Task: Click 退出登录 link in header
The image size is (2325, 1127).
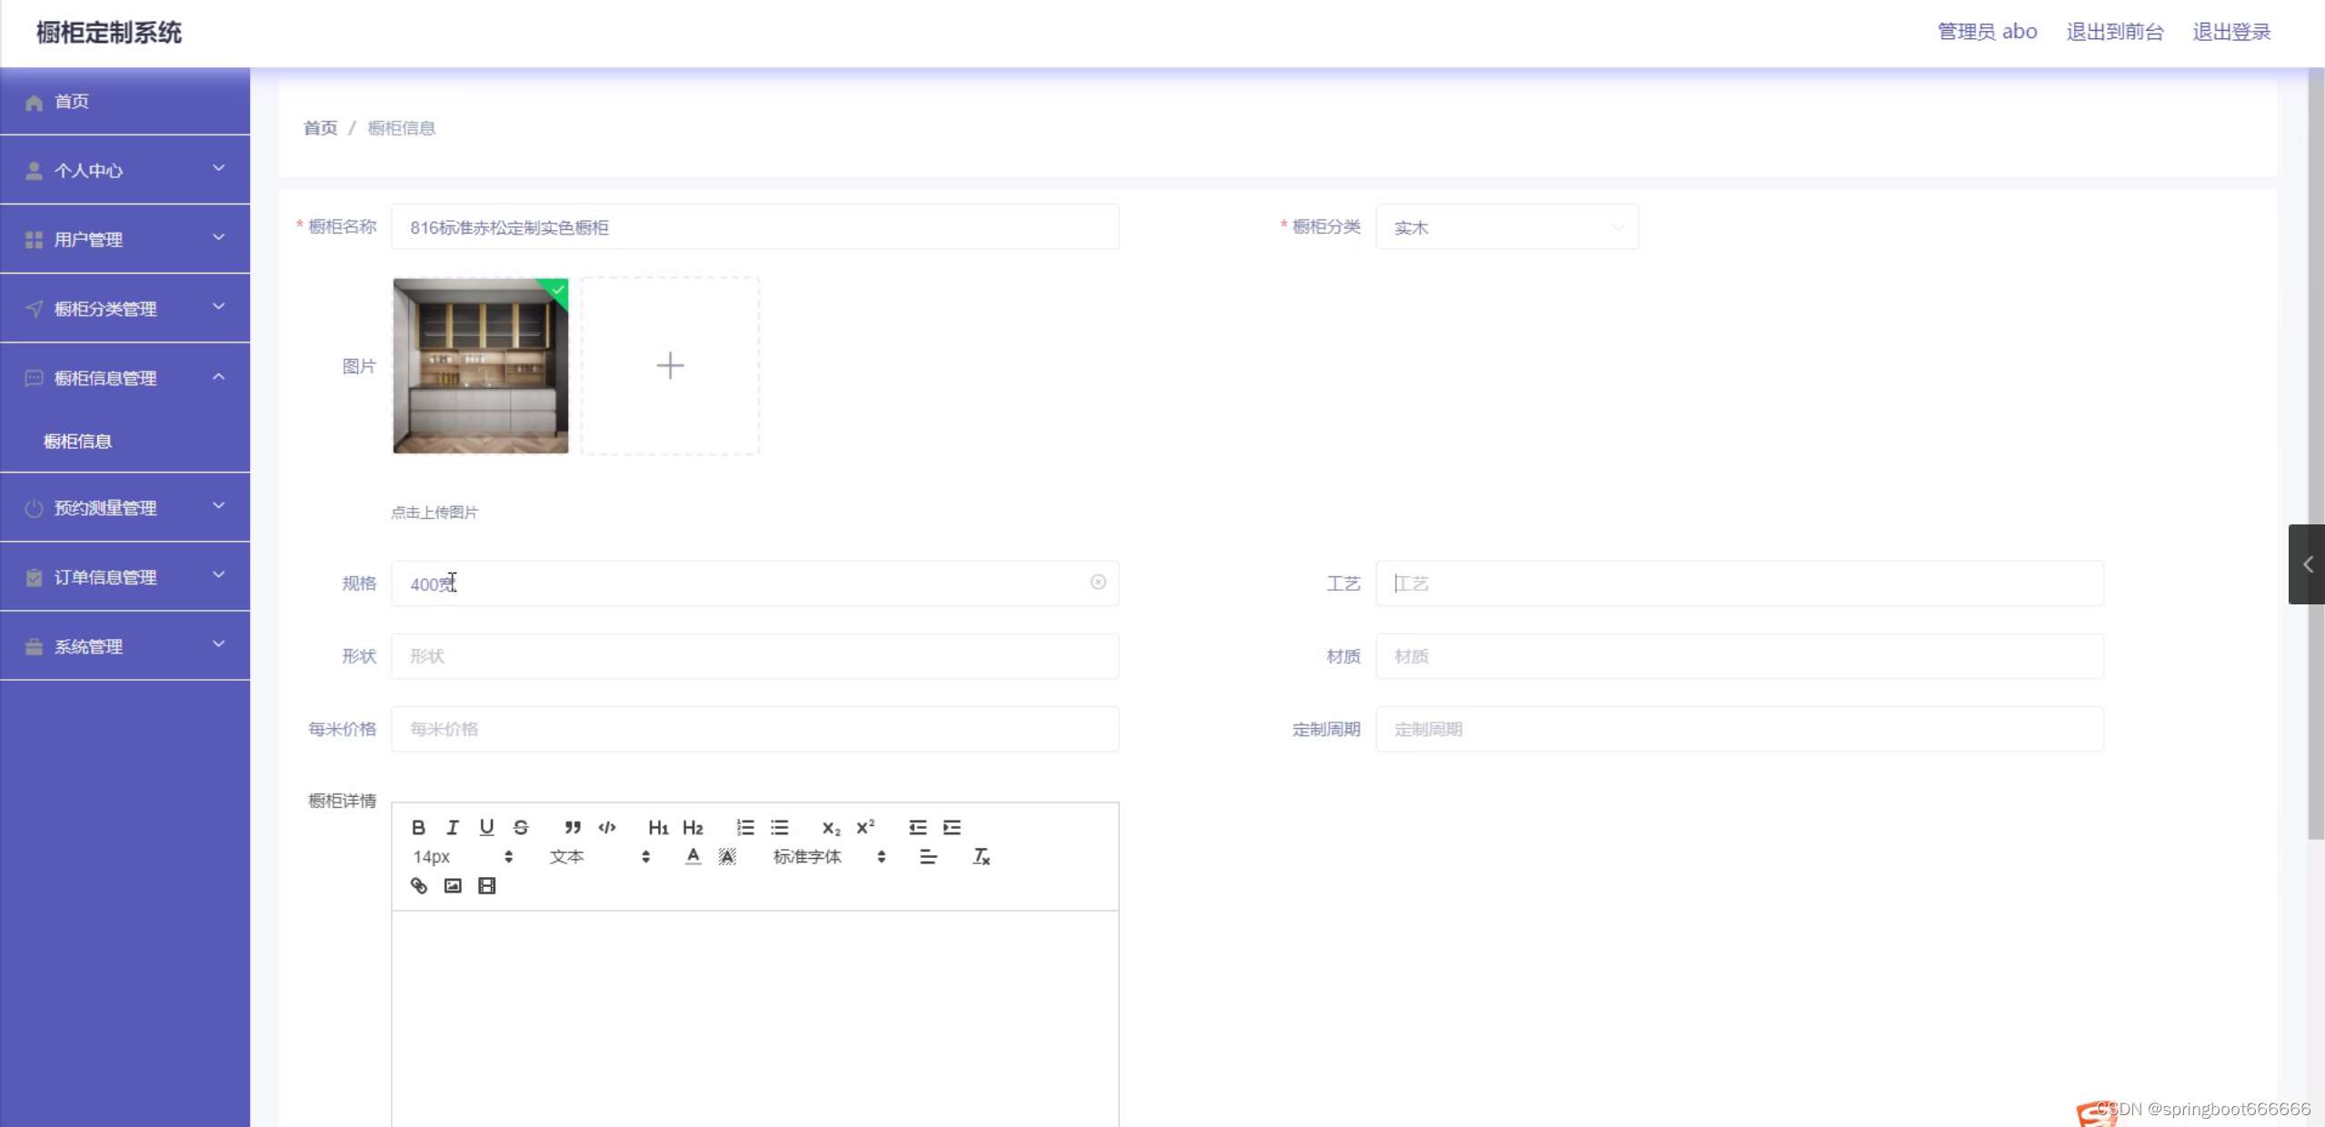Action: click(2230, 32)
